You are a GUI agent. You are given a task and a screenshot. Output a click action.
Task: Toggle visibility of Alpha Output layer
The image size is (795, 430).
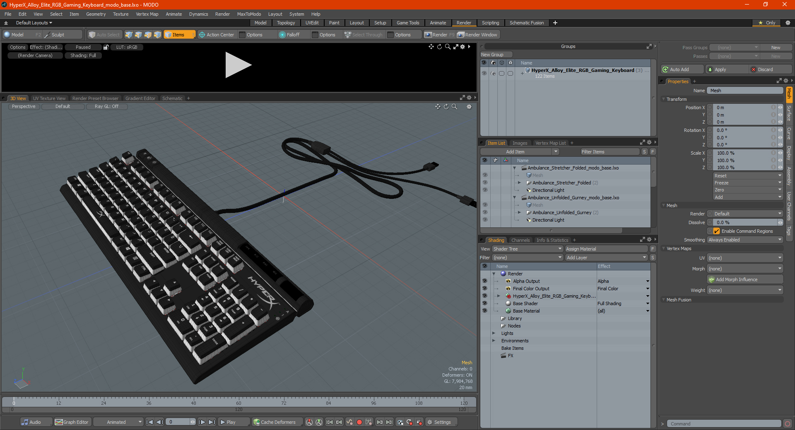pyautogui.click(x=484, y=281)
